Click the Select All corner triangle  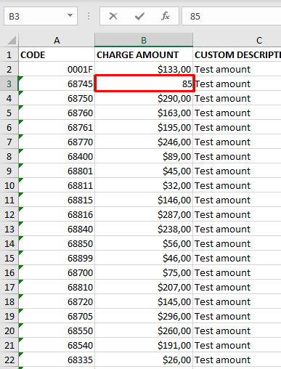12,40
